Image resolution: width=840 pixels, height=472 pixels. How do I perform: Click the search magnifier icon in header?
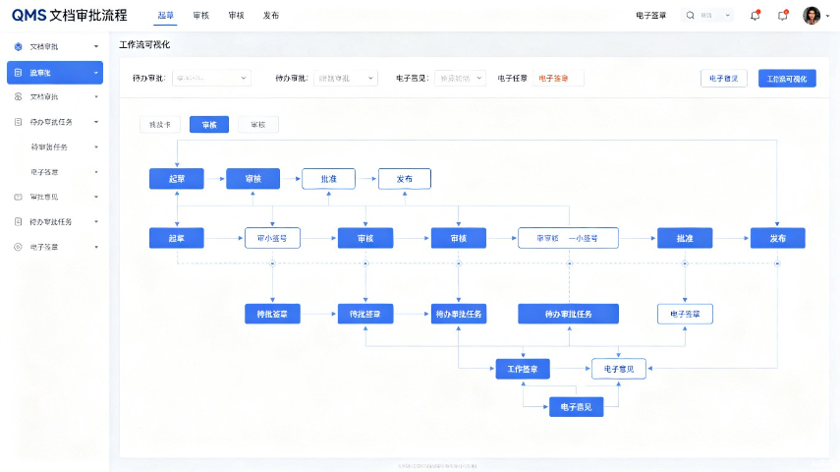tap(690, 16)
